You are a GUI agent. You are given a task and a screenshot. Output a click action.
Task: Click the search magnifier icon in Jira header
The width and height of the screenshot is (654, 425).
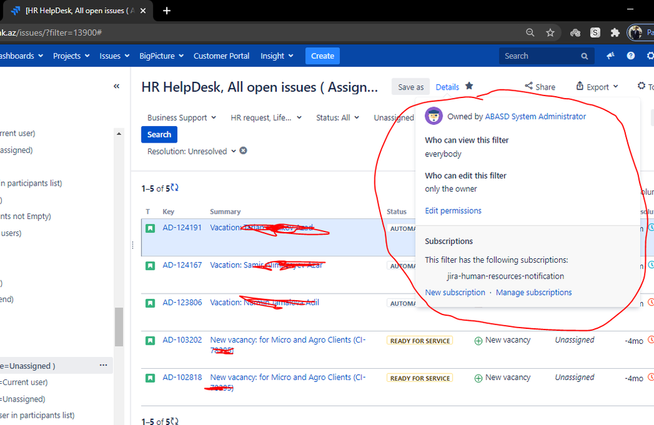pyautogui.click(x=585, y=56)
